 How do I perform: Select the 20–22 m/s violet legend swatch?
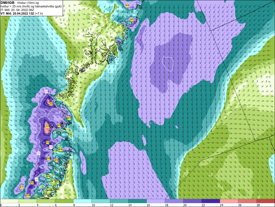193,201
